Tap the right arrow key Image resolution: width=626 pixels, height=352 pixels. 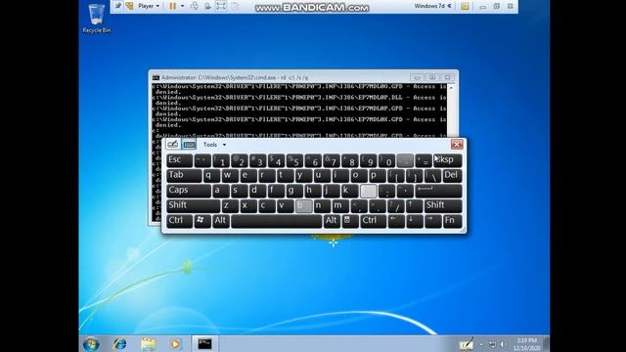point(433,221)
